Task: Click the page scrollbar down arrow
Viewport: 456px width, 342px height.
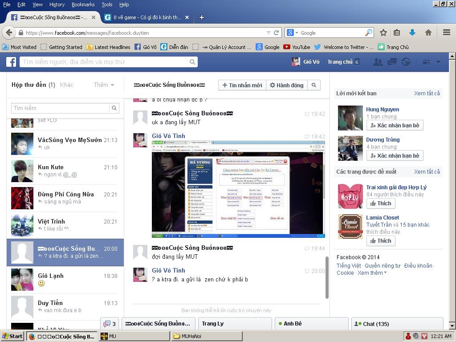Action: [452, 326]
